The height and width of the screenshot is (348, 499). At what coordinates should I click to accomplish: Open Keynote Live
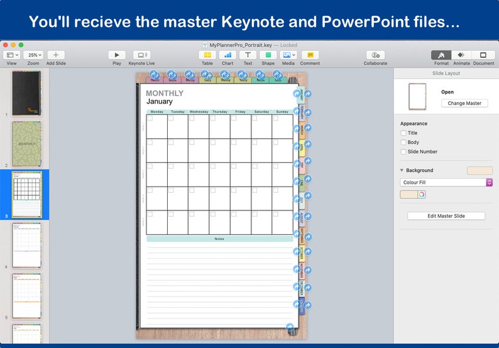point(141,55)
